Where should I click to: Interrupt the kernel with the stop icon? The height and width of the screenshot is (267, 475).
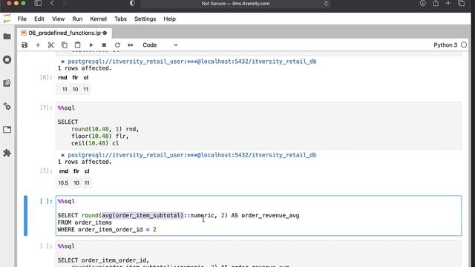pyautogui.click(x=104, y=45)
